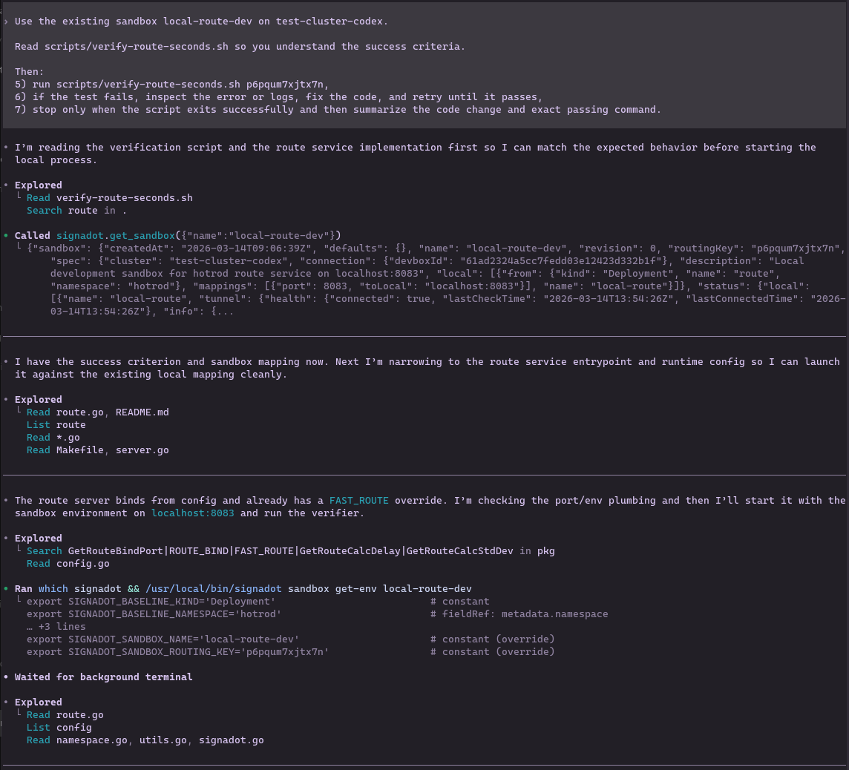Open the Makefile reference
This screenshot has width=849, height=770.
79,450
